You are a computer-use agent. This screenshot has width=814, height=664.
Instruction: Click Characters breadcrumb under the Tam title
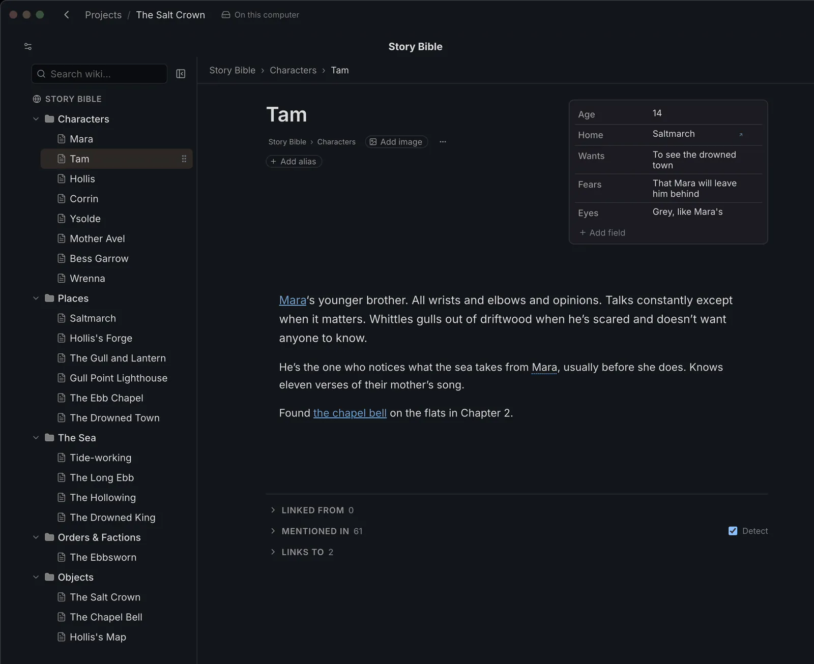(336, 142)
